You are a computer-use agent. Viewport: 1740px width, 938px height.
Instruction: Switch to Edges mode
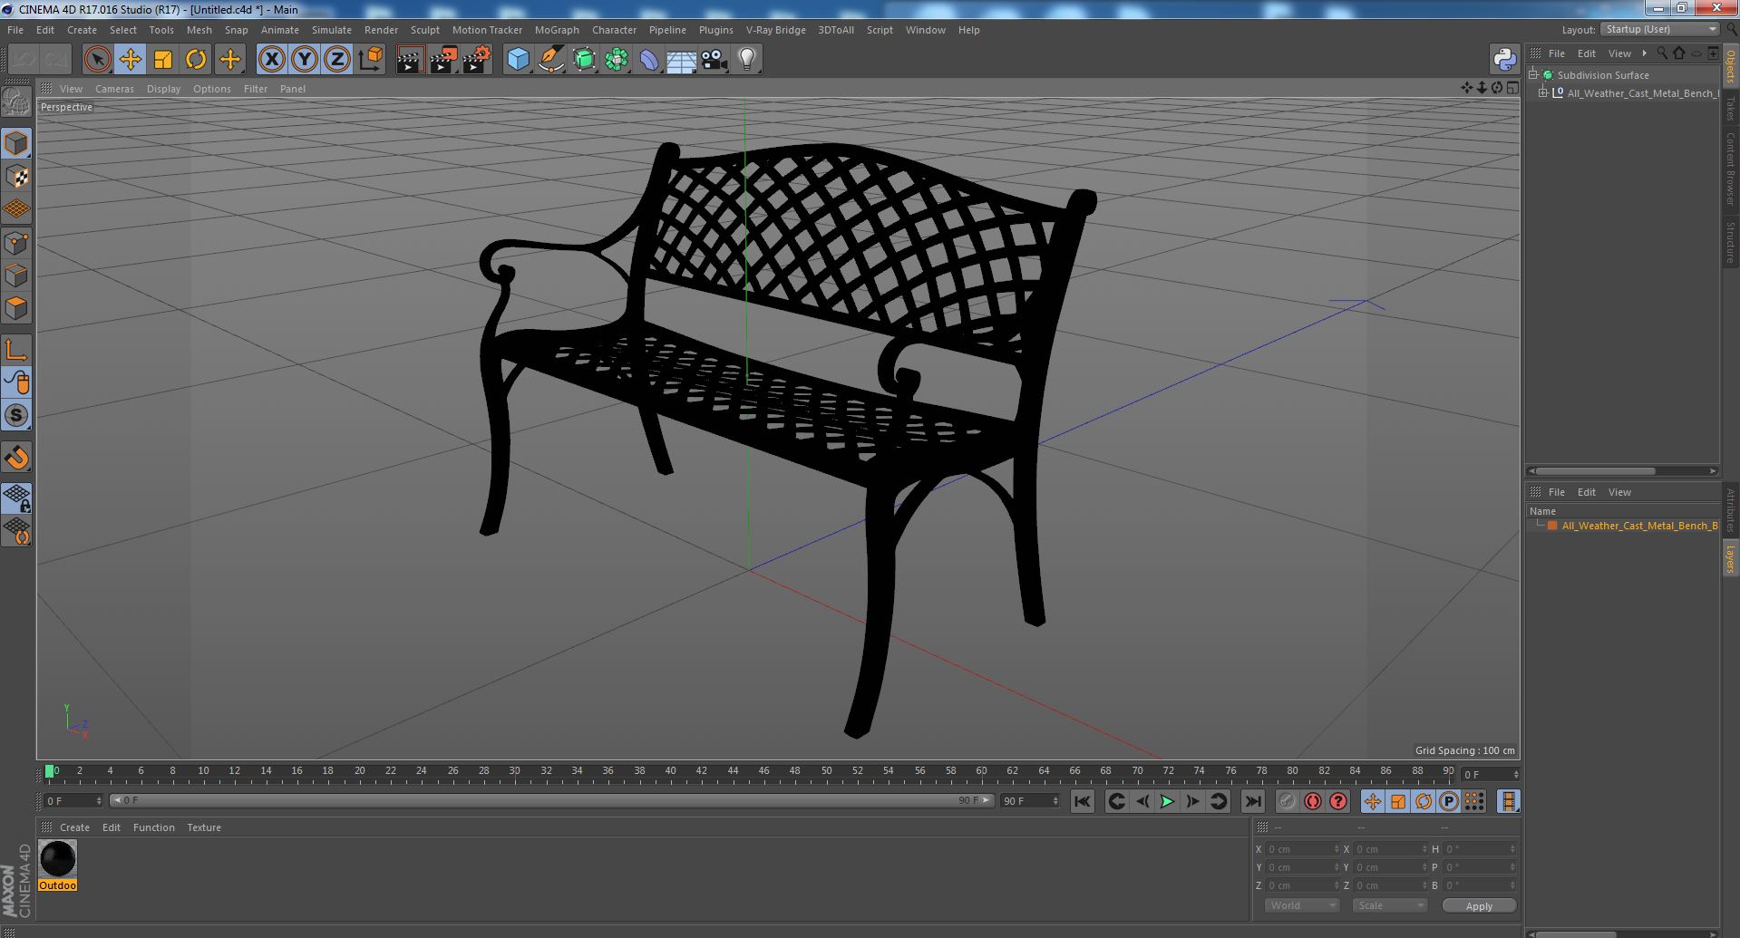click(16, 276)
